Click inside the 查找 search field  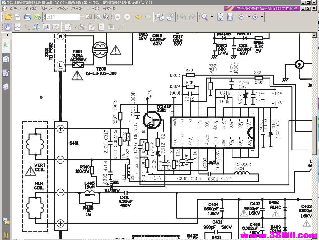coord(62,17)
